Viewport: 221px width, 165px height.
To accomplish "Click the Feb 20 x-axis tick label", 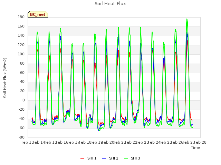I will [x=108, y=142].
